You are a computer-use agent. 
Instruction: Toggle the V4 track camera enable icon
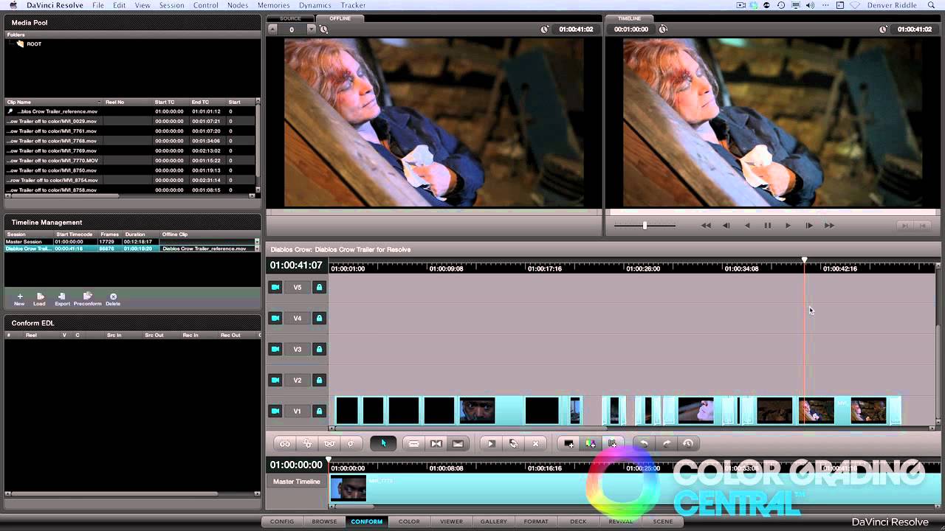275,318
